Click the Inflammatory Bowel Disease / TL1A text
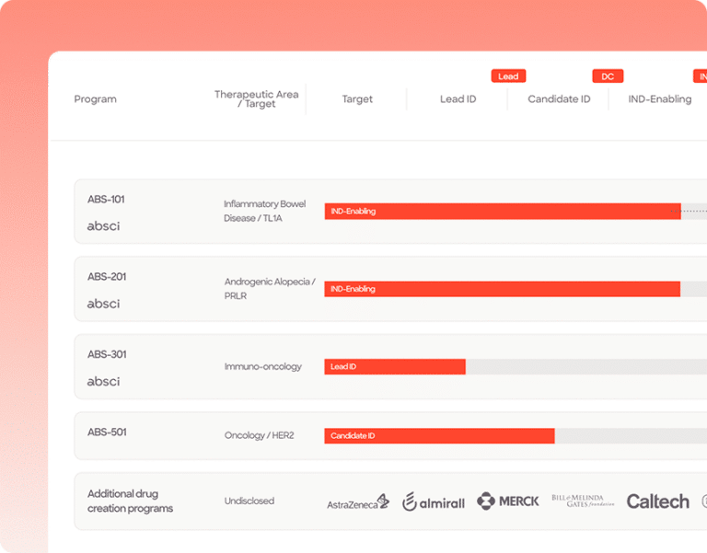Image resolution: width=707 pixels, height=553 pixels. 264,211
